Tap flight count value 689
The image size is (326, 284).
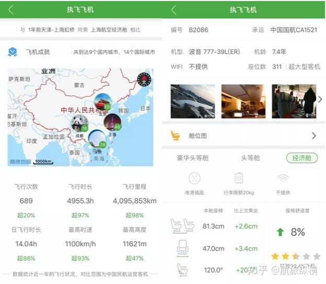26,201
